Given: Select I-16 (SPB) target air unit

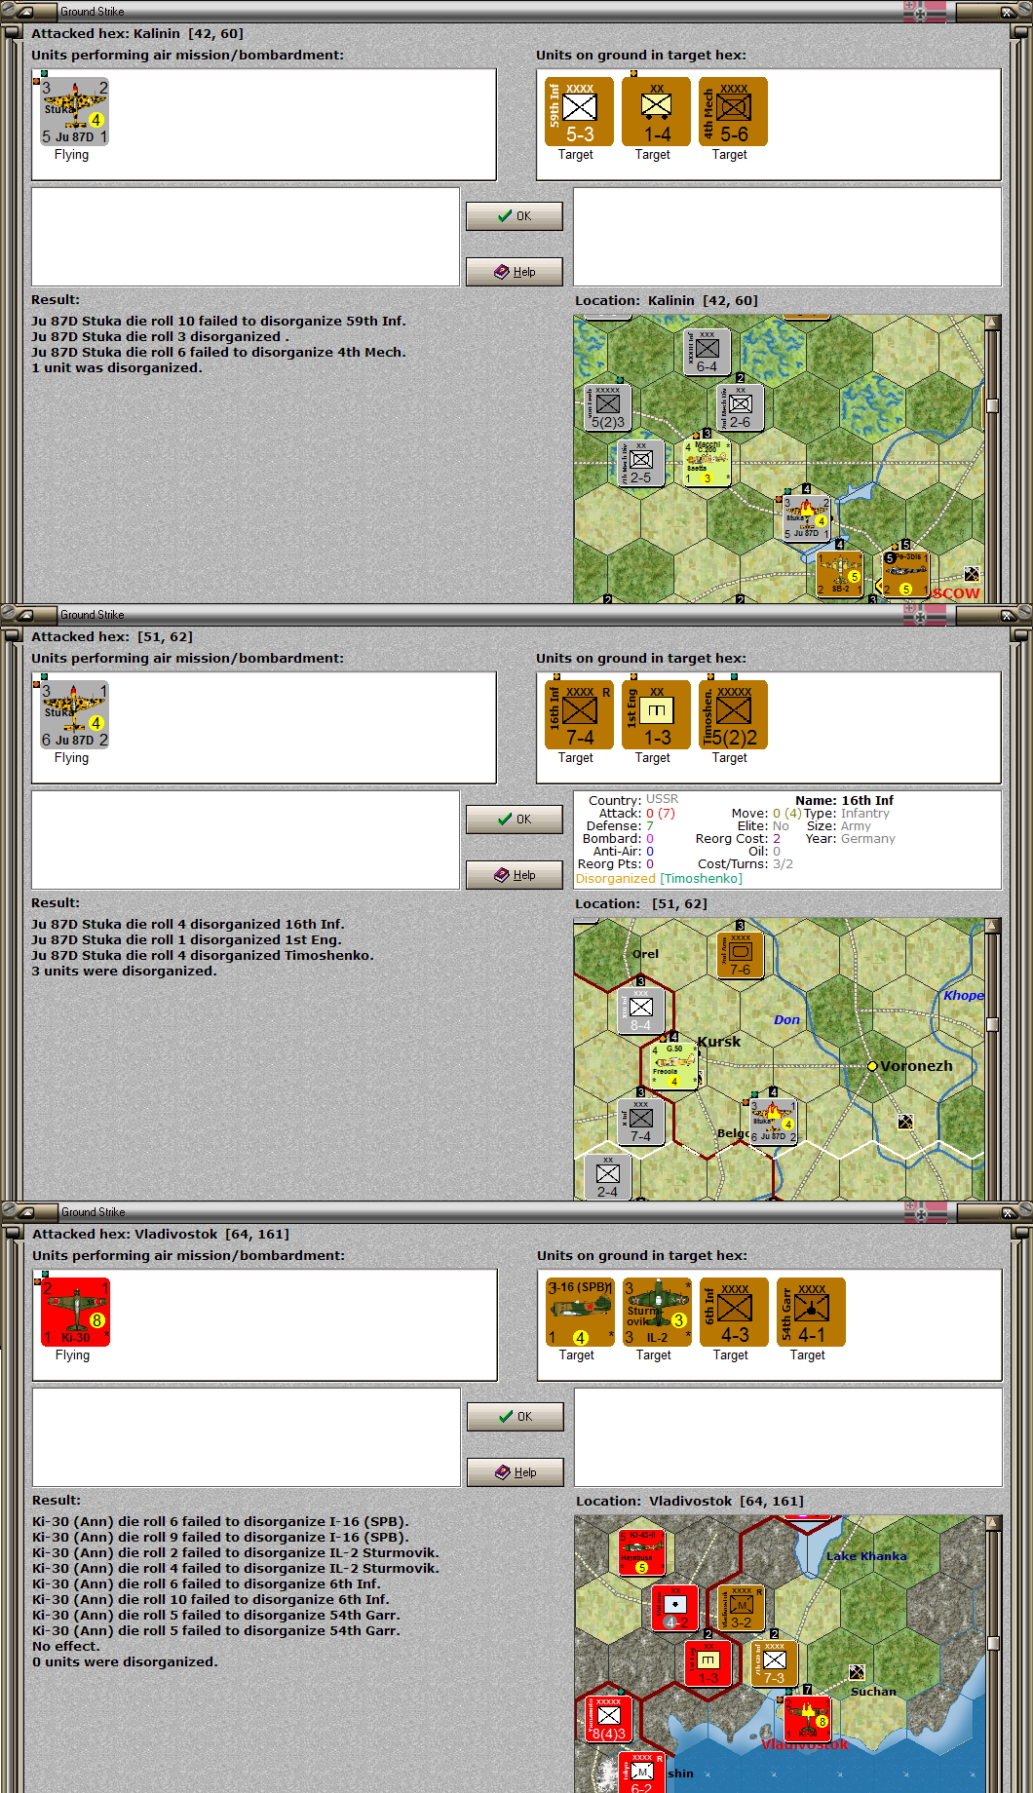Looking at the screenshot, I should coord(580,1313).
